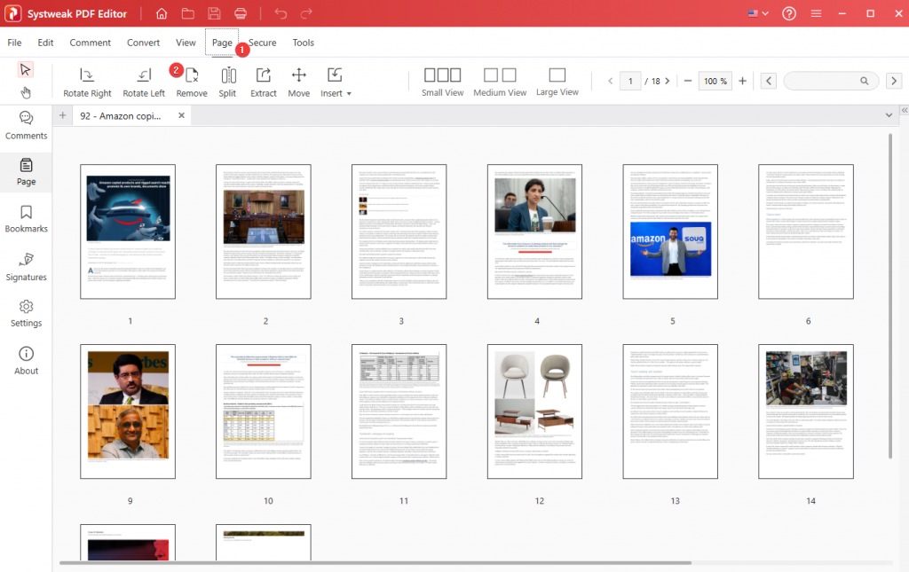Click the Help question mark button
909x572 pixels.
click(x=788, y=13)
